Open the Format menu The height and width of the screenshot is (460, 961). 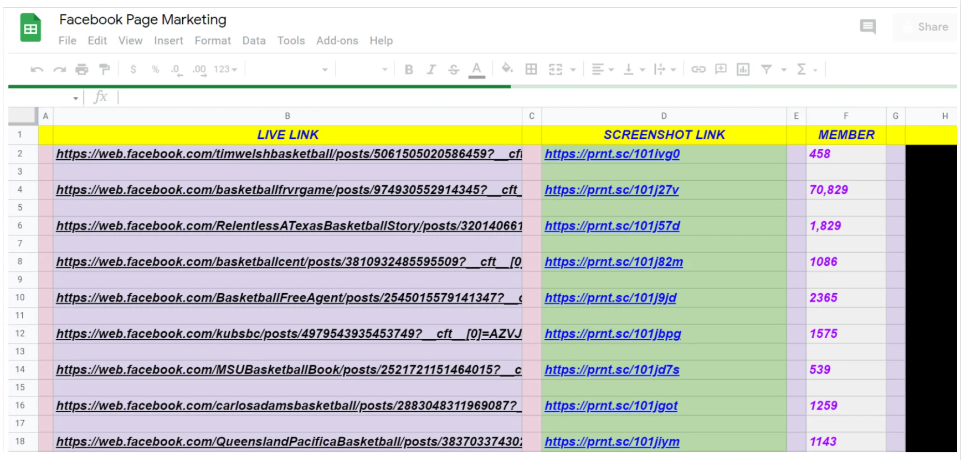point(212,41)
